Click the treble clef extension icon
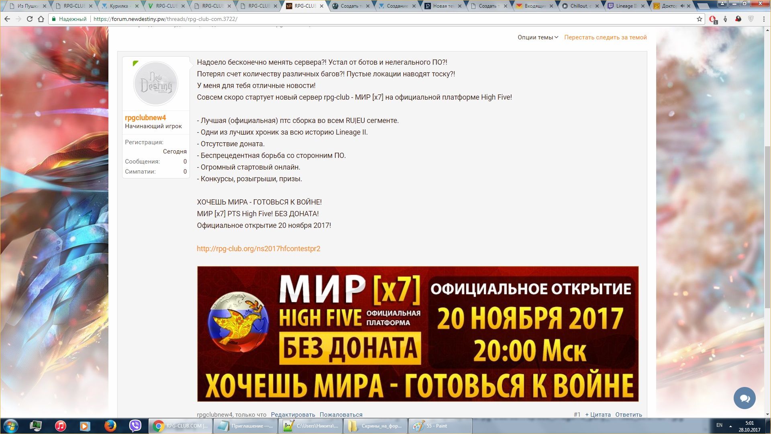Screen dimensions: 771x434 pos(725,19)
